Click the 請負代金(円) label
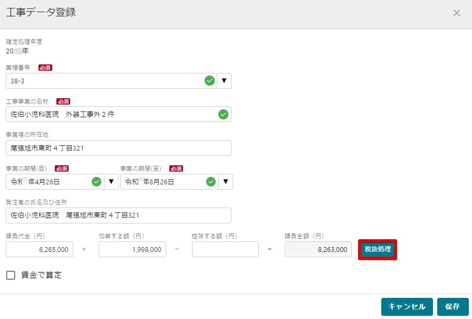472x319 pixels. (x=26, y=236)
